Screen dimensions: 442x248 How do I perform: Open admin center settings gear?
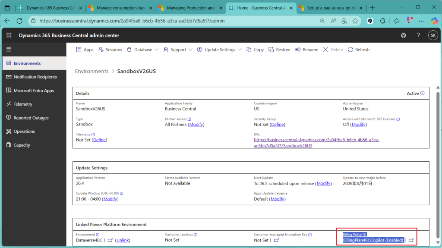tap(404, 35)
